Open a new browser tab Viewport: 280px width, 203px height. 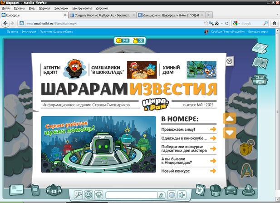click(209, 15)
